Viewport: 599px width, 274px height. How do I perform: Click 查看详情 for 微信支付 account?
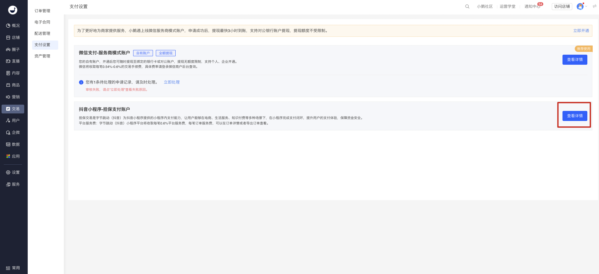pos(575,60)
